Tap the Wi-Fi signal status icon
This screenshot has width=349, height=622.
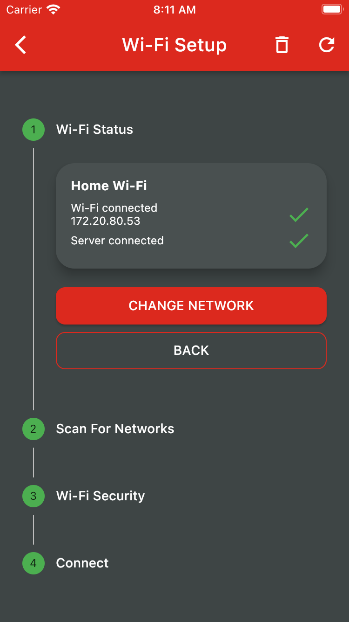pyautogui.click(x=54, y=10)
